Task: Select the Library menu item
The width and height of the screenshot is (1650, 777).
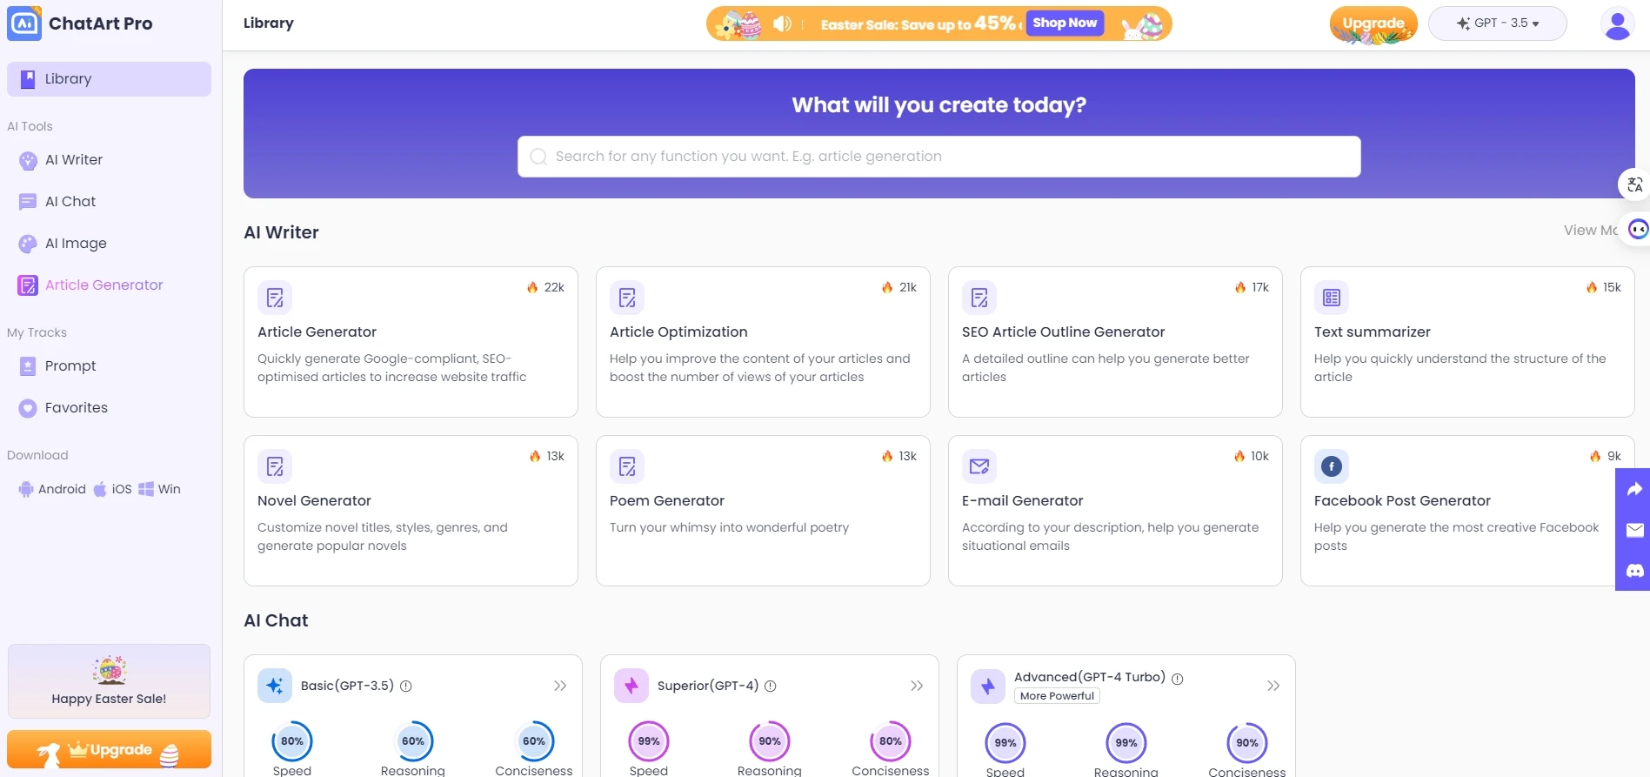Action: (x=68, y=78)
